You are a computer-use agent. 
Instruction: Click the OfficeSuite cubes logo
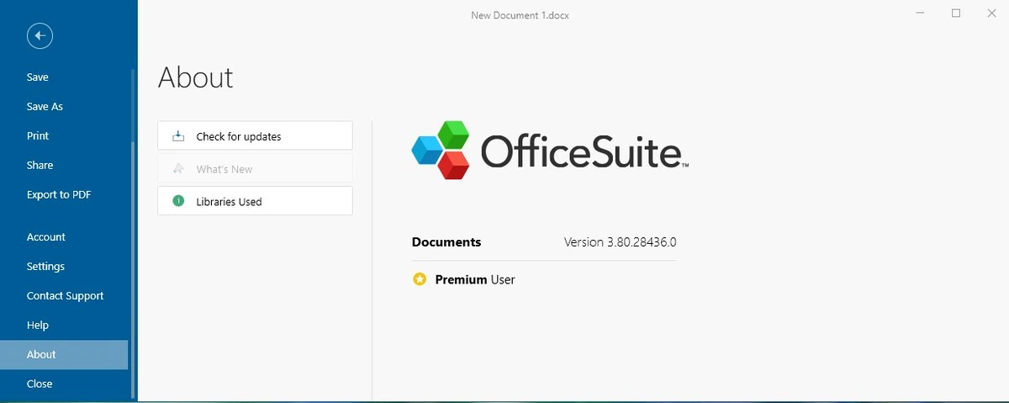[441, 150]
